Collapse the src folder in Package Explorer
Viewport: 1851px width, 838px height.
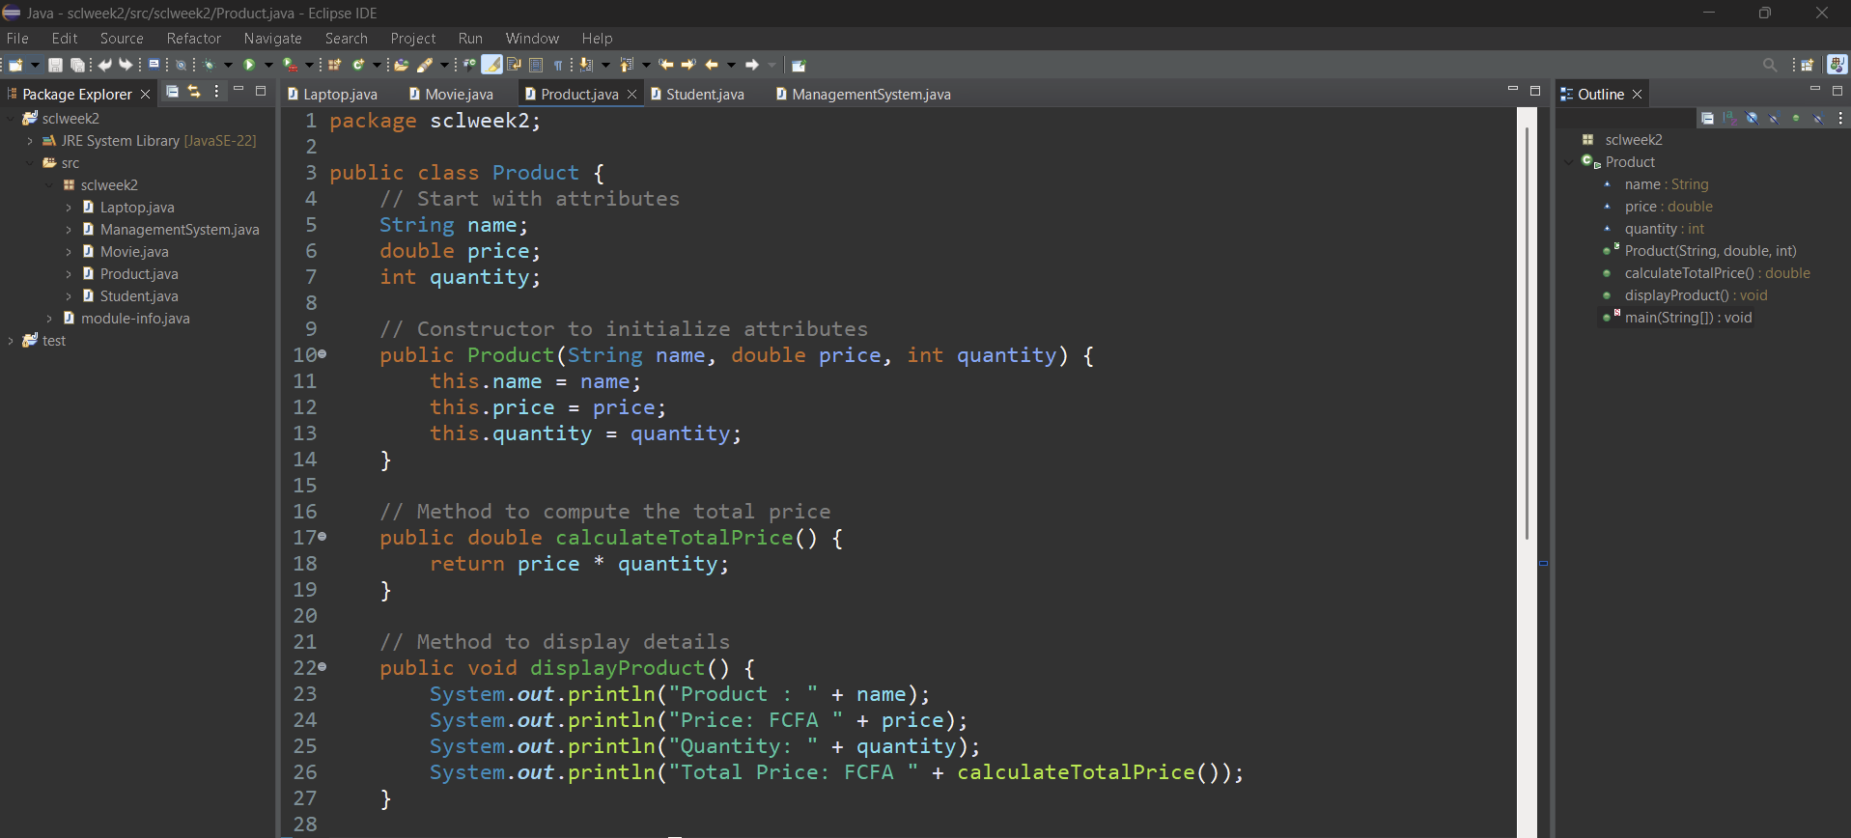tap(30, 163)
